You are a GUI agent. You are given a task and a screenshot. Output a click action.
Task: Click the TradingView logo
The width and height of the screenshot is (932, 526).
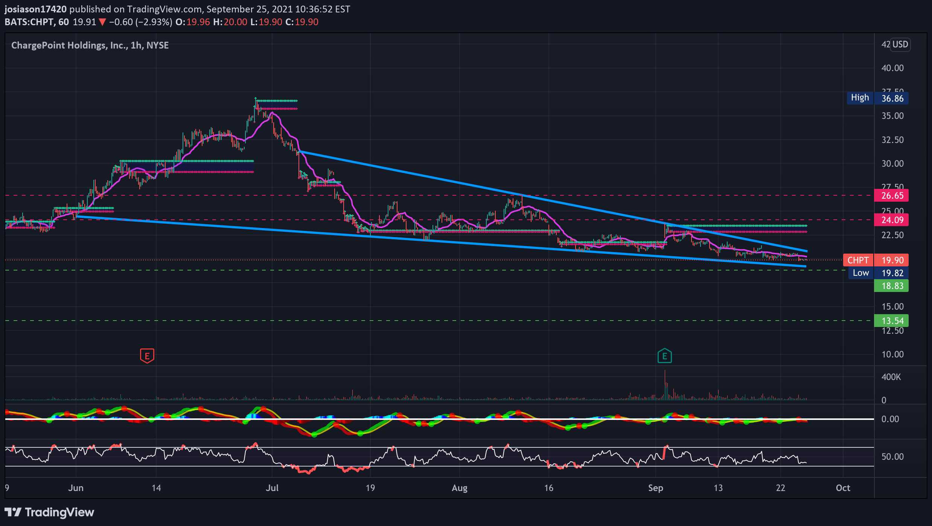[x=49, y=512]
